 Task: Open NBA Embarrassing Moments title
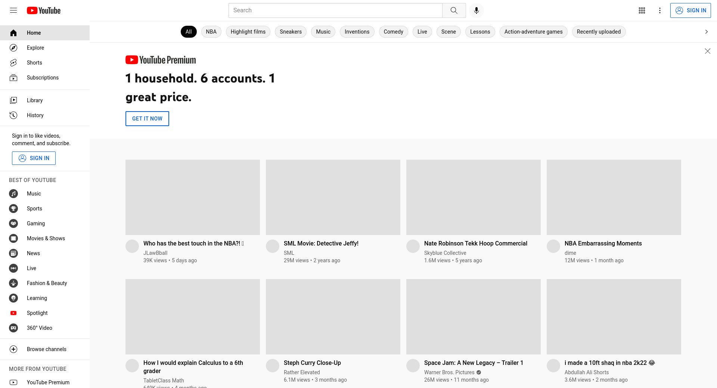(x=603, y=243)
